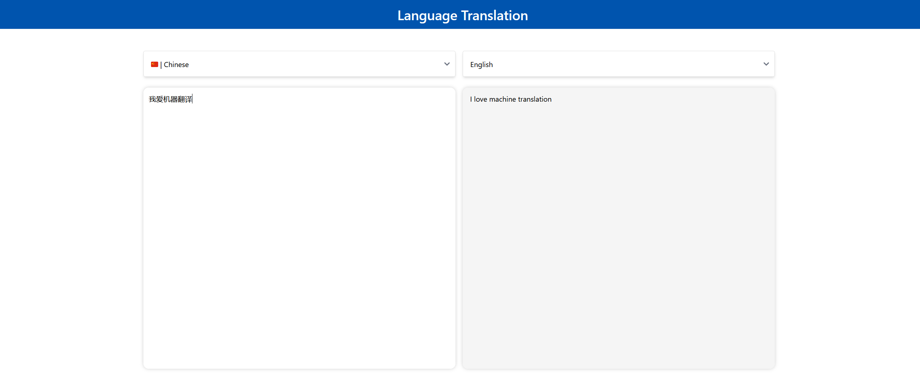Click the word "translation" in the output text
This screenshot has width=920, height=381.
tap(534, 99)
